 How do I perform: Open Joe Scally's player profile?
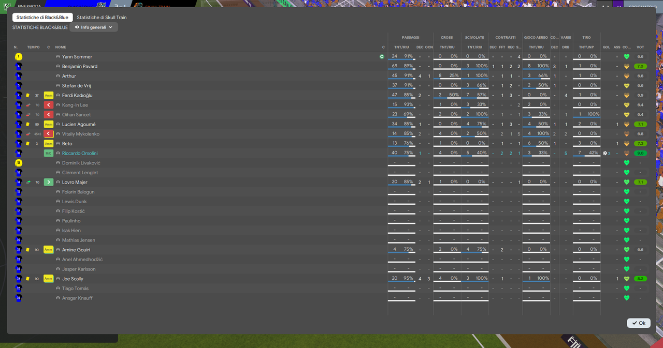pyautogui.click(x=73, y=279)
